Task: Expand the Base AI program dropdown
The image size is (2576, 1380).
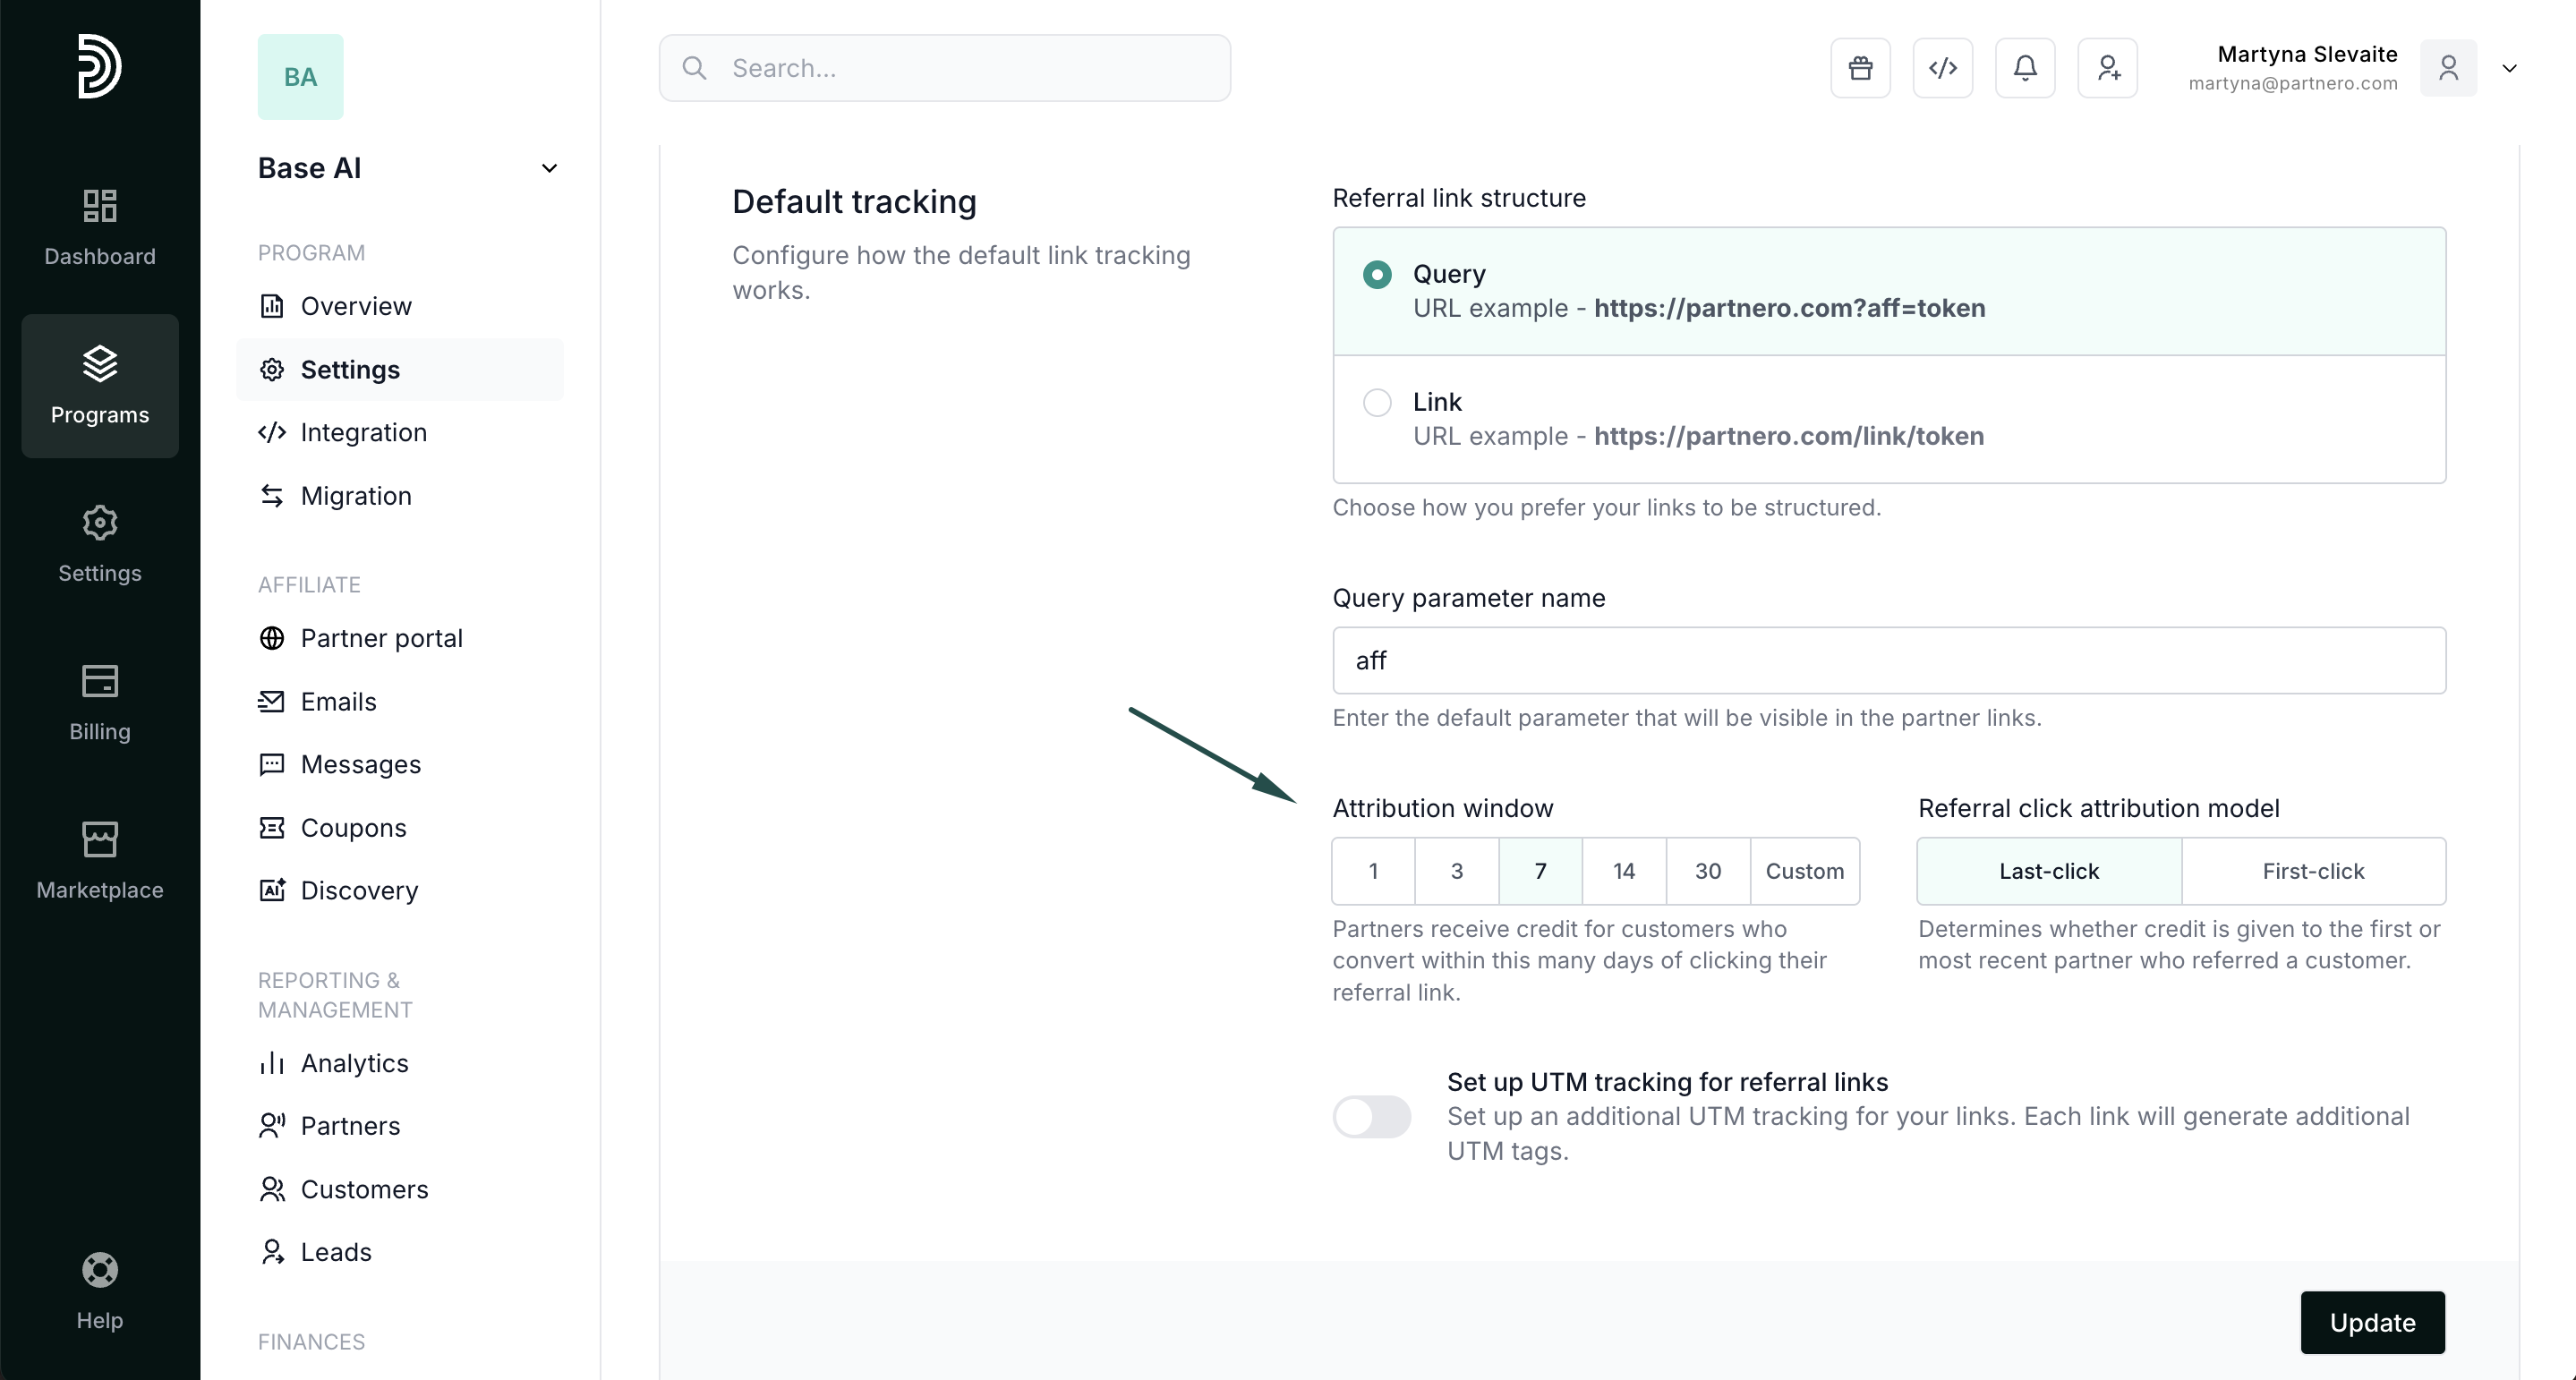Action: pyautogui.click(x=549, y=168)
